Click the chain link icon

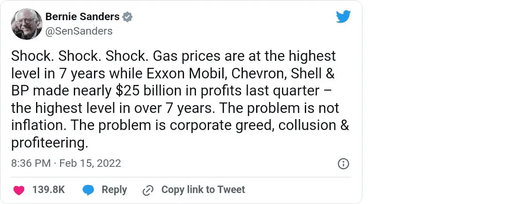(148, 190)
